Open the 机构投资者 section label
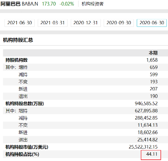Viewport: 168px width, 161px height. pos(92,4)
